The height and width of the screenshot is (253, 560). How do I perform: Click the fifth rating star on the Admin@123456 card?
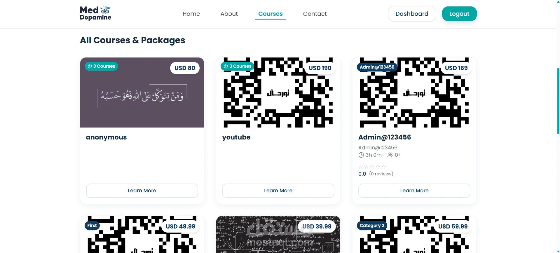(384, 167)
